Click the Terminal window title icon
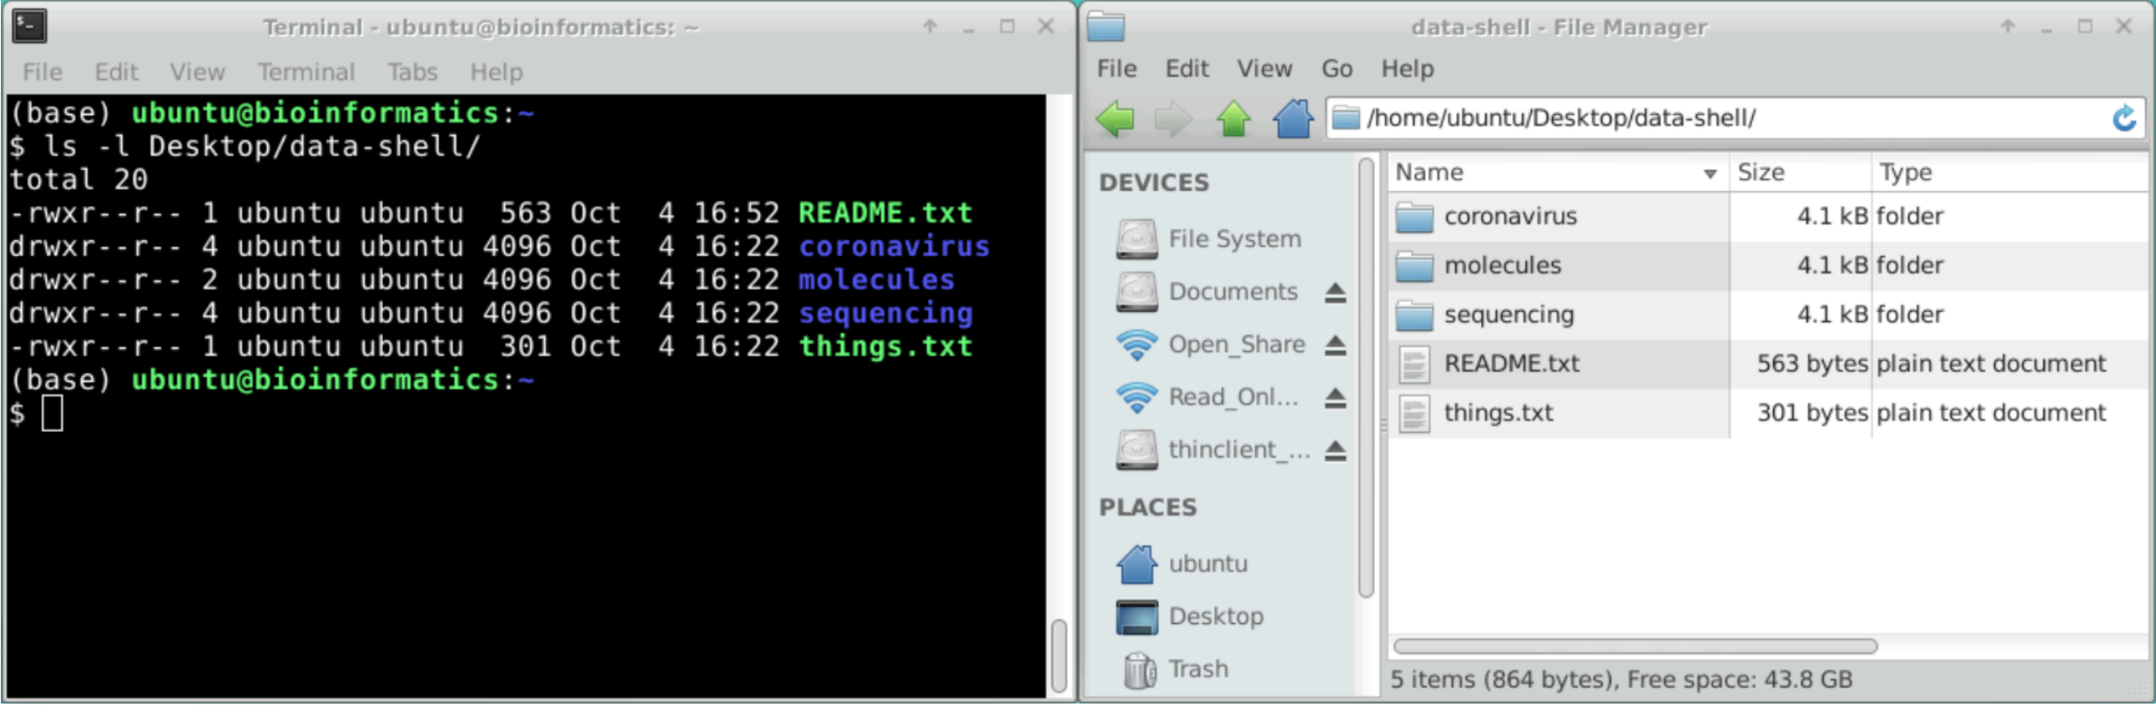2156x705 pixels. [x=29, y=26]
